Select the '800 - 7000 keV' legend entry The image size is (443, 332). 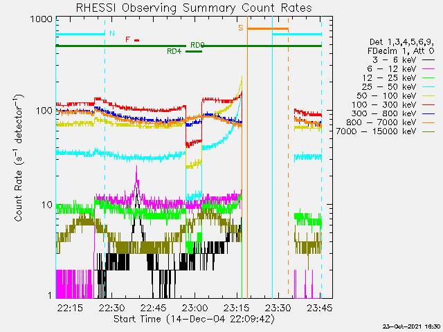pos(390,122)
